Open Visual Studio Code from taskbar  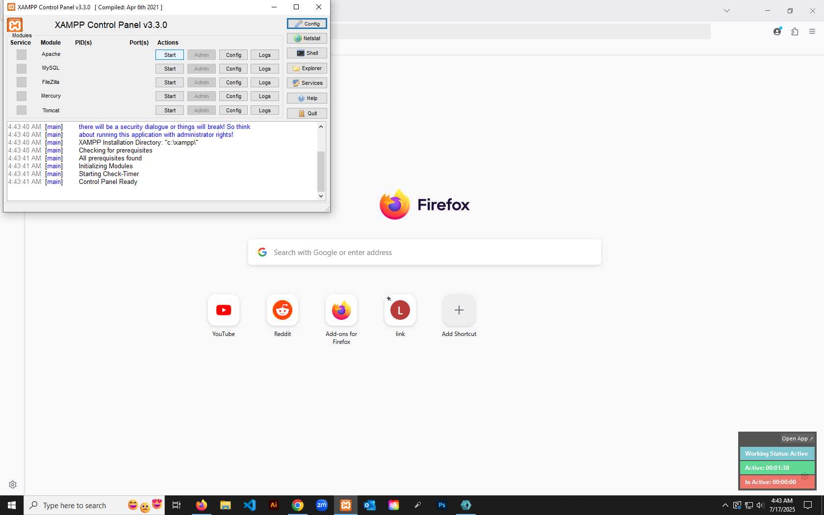click(249, 505)
